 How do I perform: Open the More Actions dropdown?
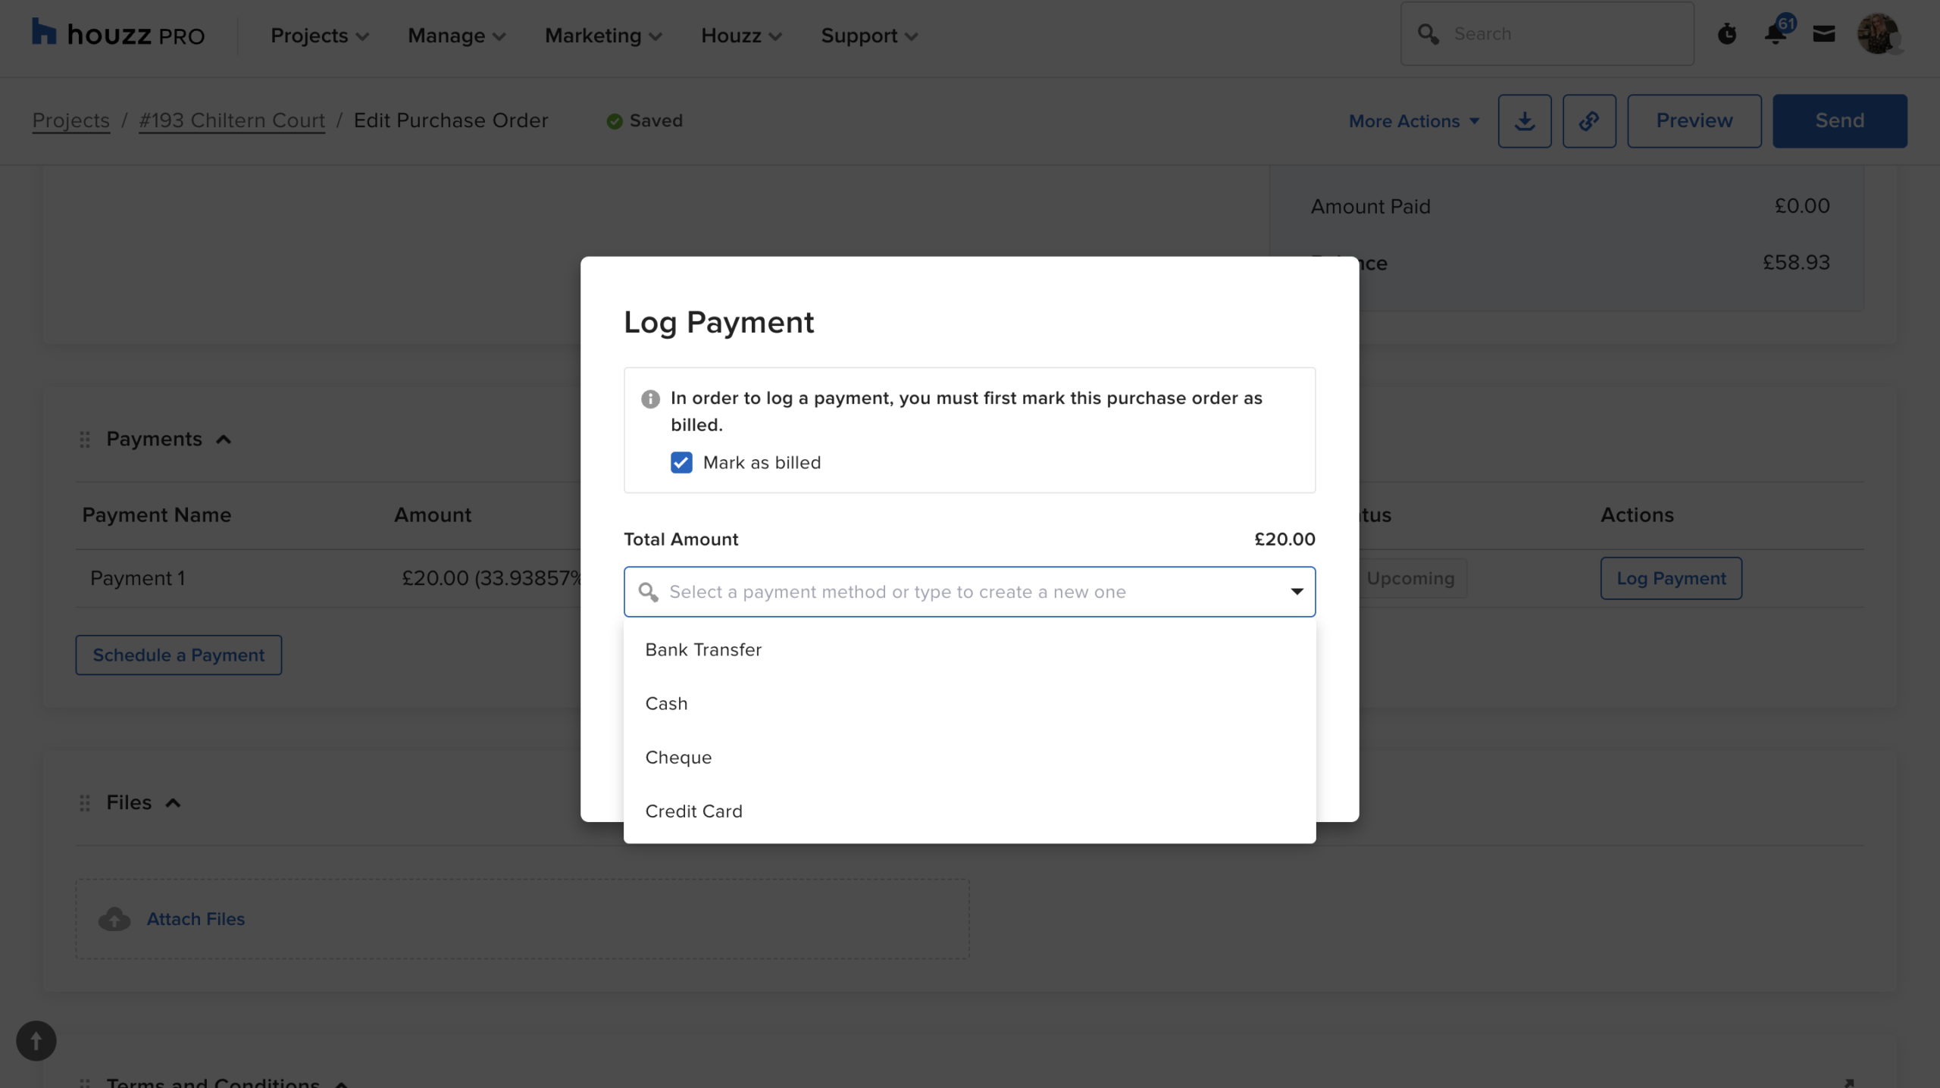pyautogui.click(x=1413, y=121)
